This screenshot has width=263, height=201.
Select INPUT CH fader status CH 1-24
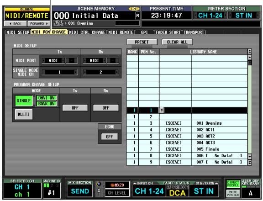tap(149, 191)
